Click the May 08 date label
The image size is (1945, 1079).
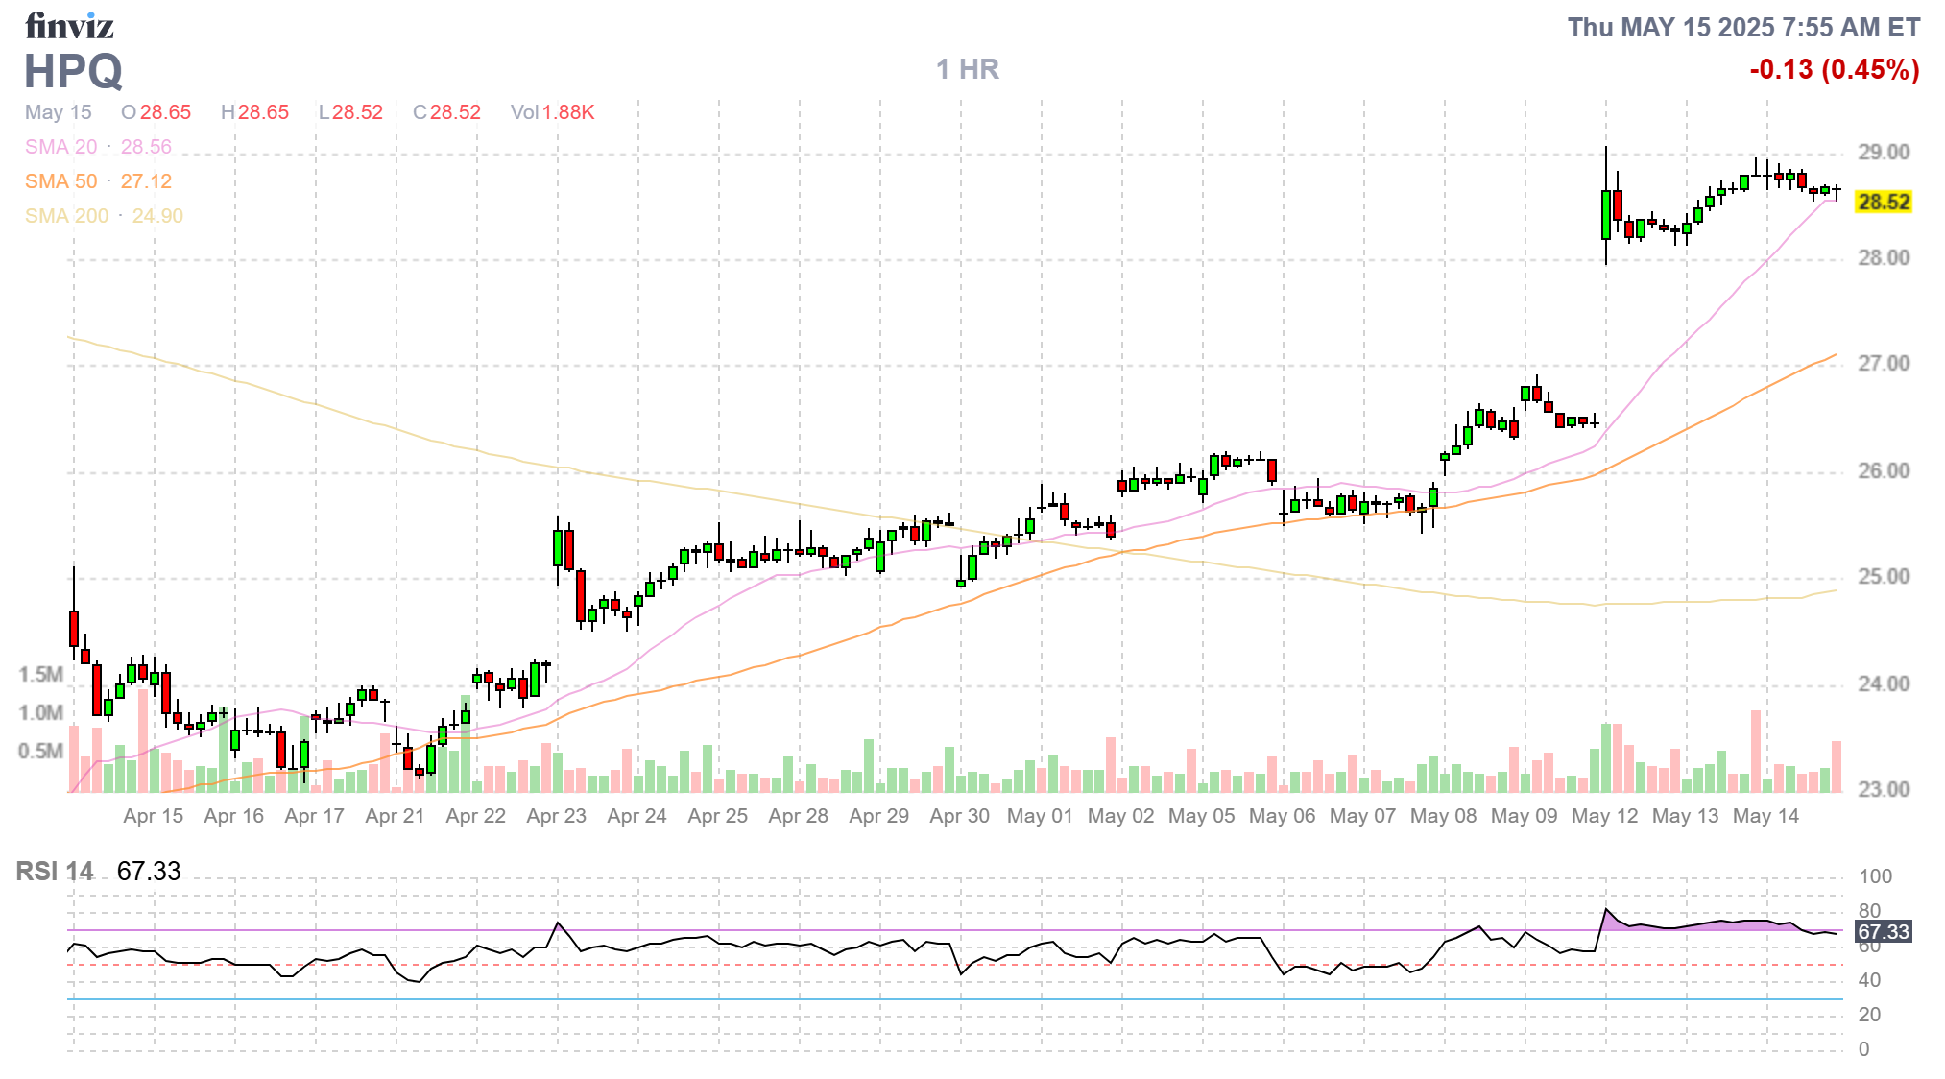tap(1443, 816)
